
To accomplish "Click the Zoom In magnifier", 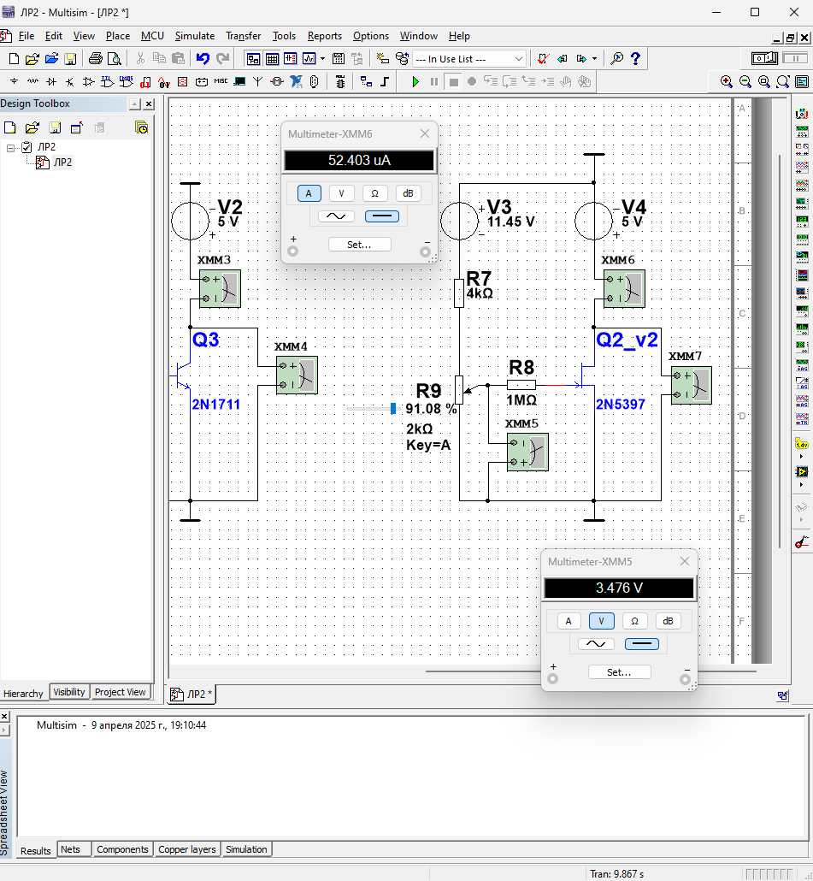I will click(727, 82).
